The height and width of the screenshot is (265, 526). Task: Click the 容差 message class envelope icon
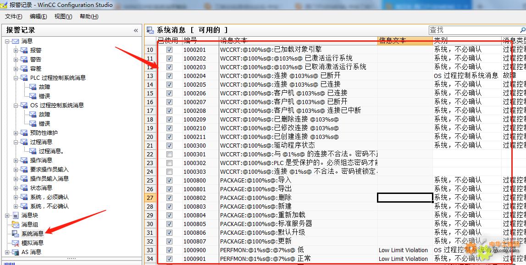pos(24,68)
